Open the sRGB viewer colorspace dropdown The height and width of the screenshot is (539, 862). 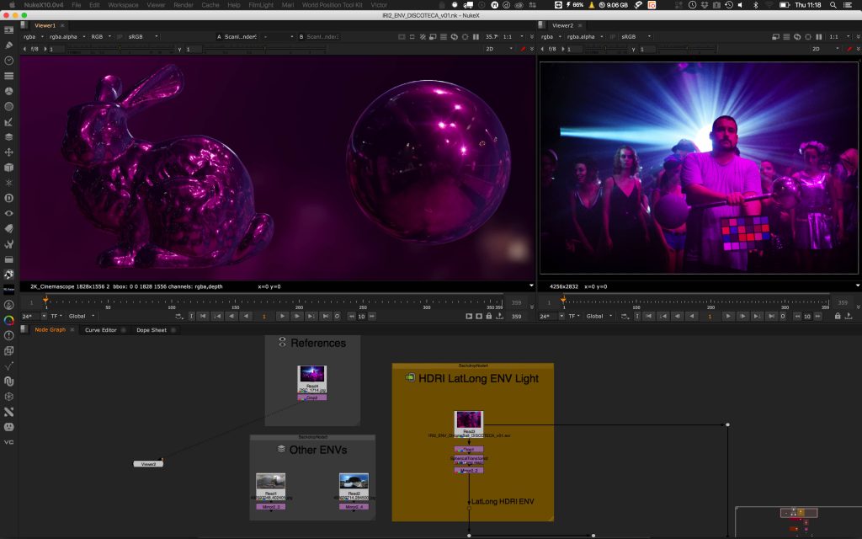[x=139, y=37]
